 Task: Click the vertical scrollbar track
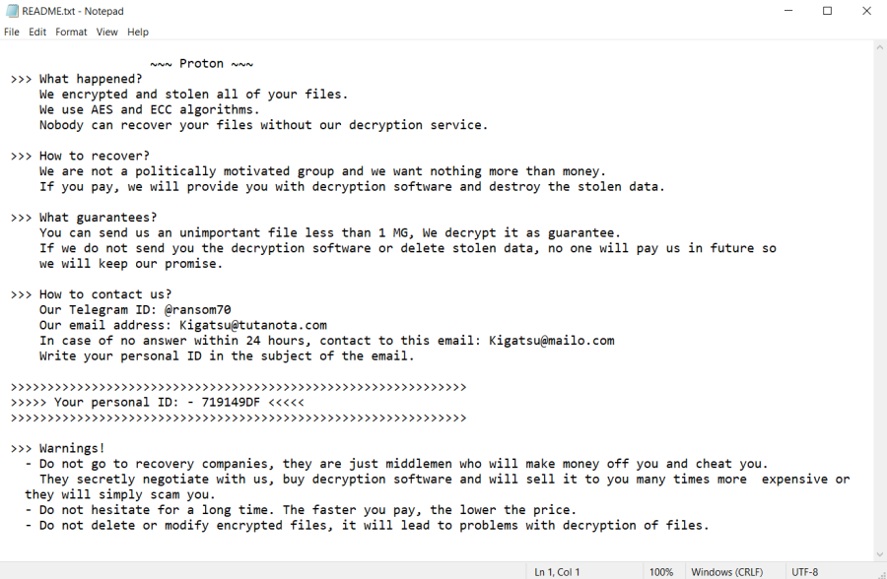click(880, 301)
